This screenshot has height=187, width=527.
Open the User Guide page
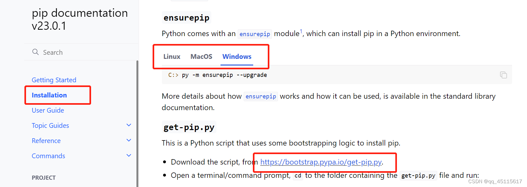pyautogui.click(x=48, y=110)
